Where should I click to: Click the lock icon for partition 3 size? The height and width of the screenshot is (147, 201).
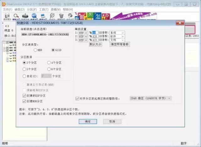coord(90,40)
